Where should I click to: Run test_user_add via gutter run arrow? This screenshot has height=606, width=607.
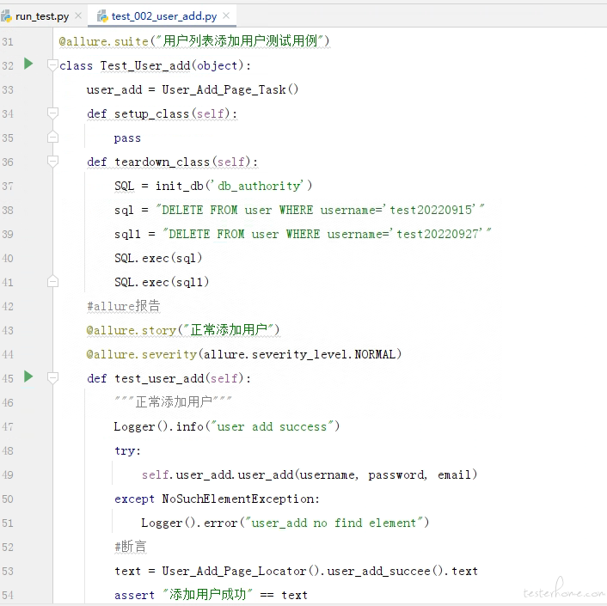[x=28, y=376]
